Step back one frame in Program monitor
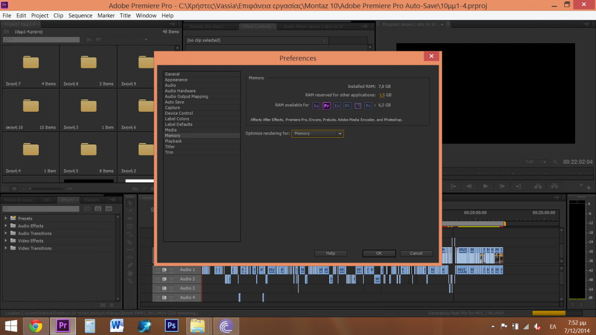Screen dimensions: 596x335 pyautogui.click(x=469, y=186)
